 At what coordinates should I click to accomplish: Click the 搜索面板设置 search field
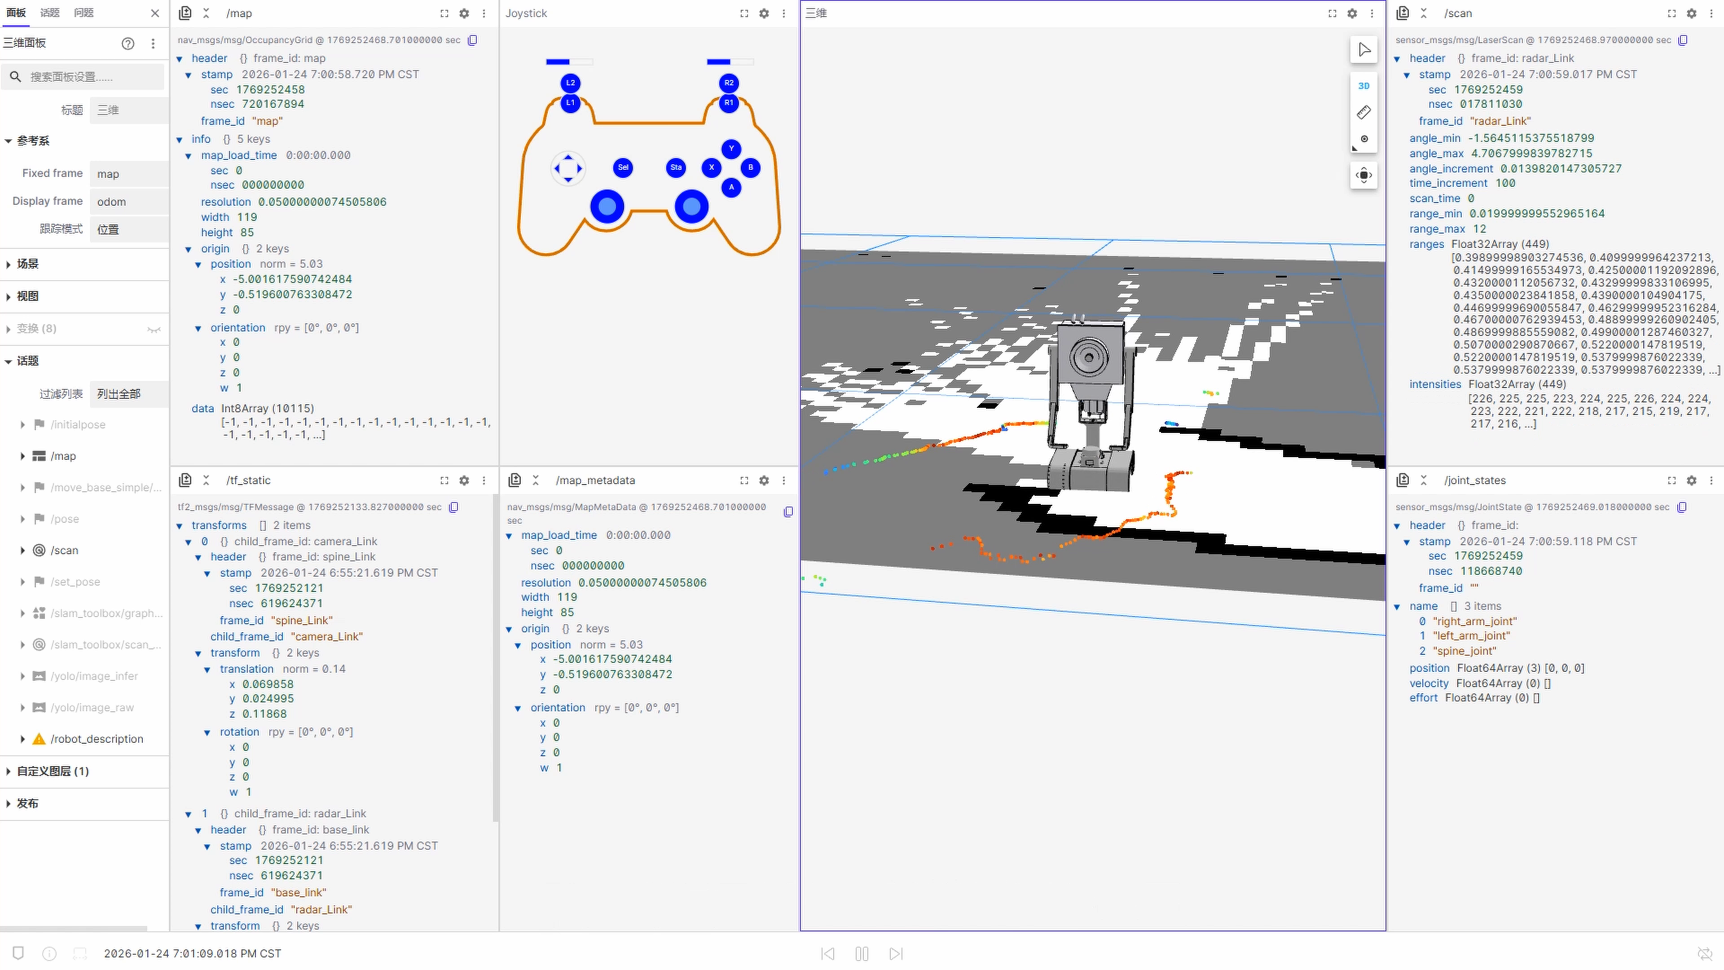click(84, 76)
